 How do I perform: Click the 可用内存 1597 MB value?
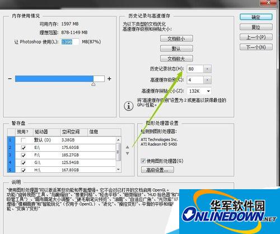click(x=70, y=24)
